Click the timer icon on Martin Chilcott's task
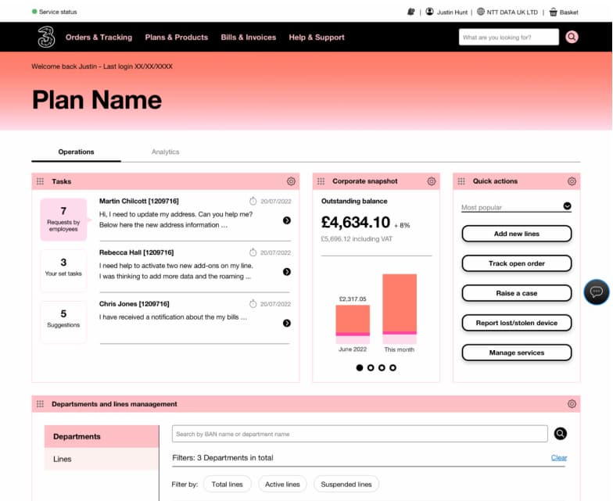Screen dimensions: 613x501 pos(253,201)
